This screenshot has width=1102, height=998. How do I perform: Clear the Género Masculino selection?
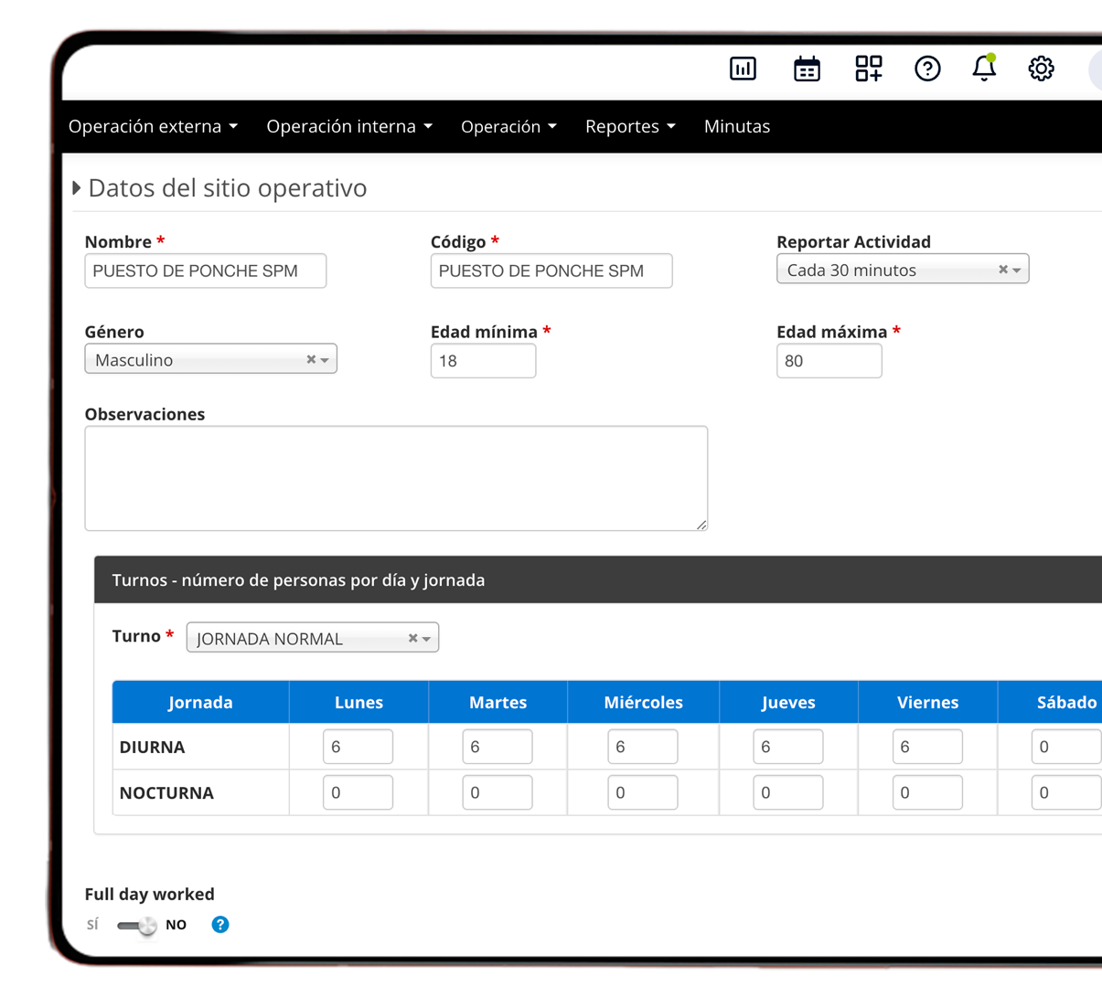click(x=311, y=360)
